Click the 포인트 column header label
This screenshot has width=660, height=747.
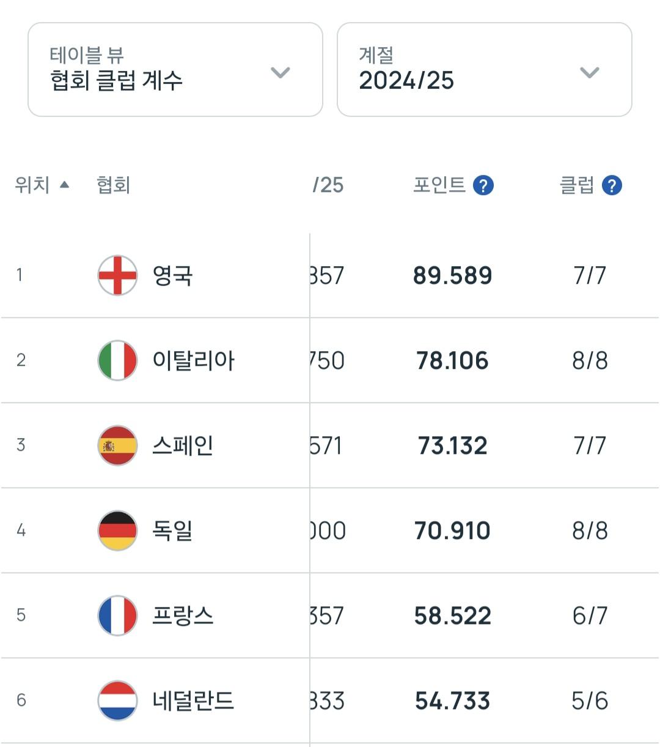click(x=439, y=185)
